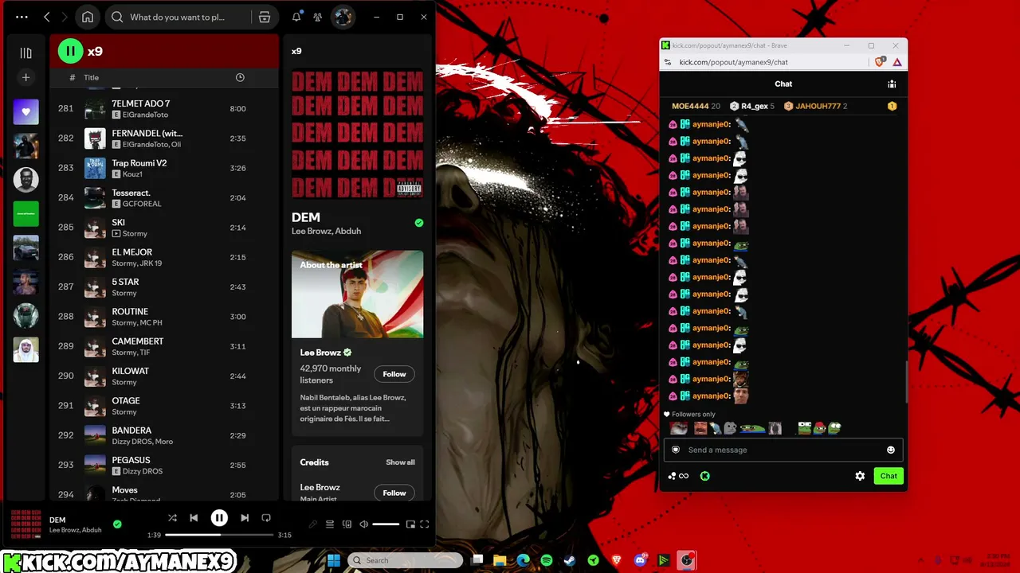Open artist ElGrandeToto under 7ELMET ADO 7
1020x573 pixels.
(x=145, y=115)
